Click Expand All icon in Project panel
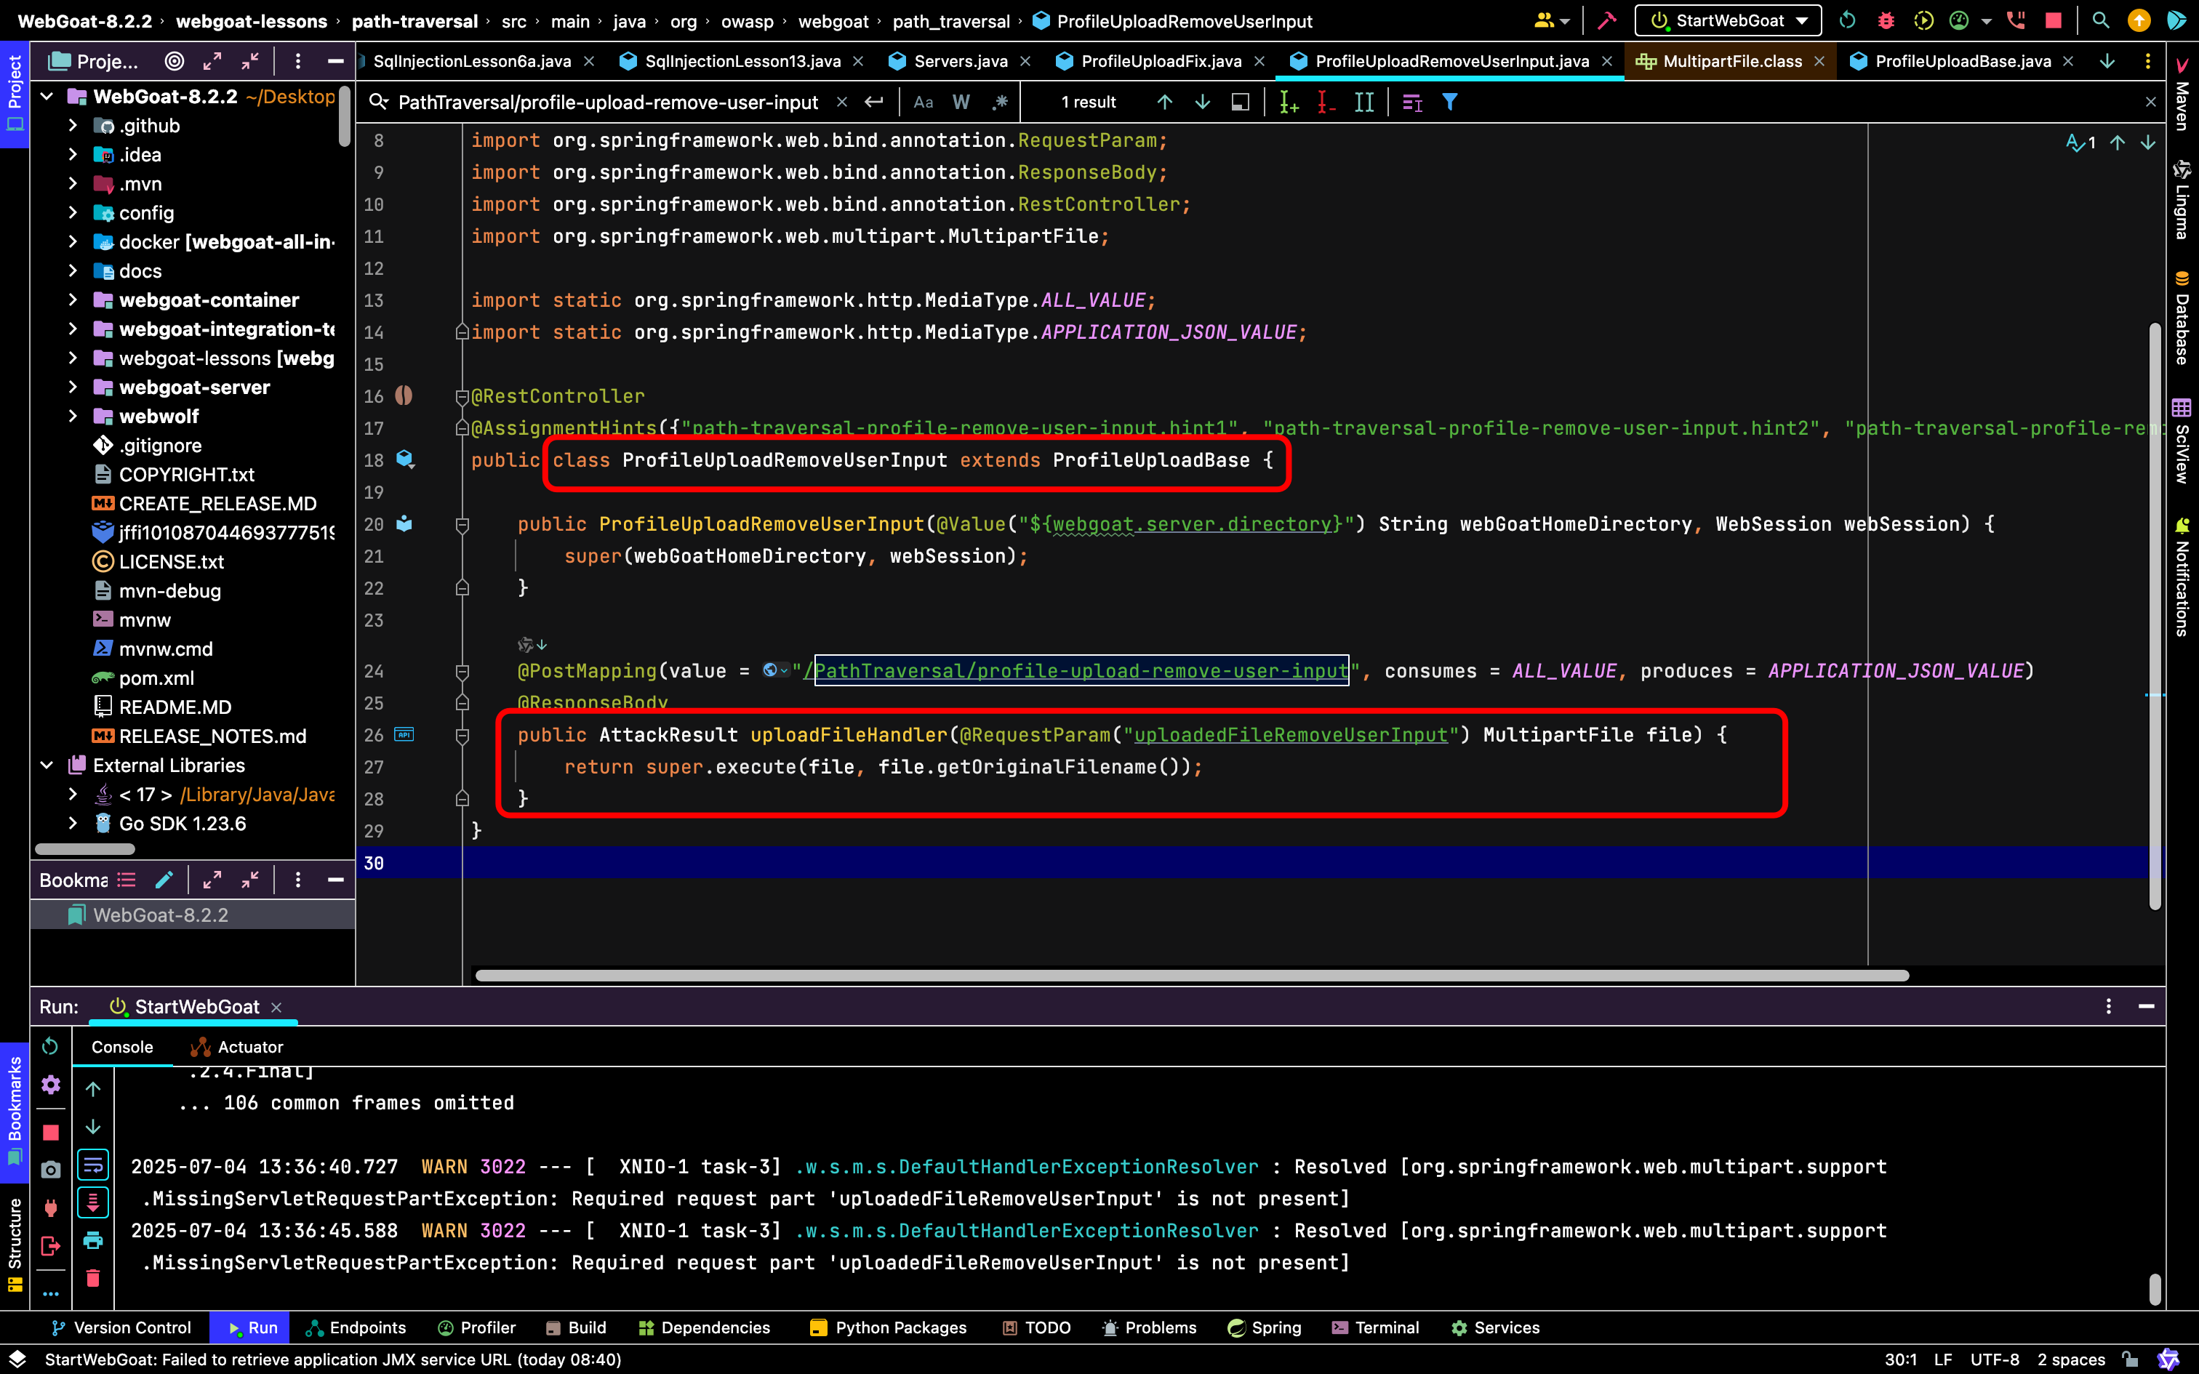The height and width of the screenshot is (1374, 2199). [x=212, y=61]
